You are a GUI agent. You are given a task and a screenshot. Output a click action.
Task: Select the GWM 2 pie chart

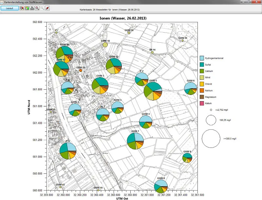(100, 86)
